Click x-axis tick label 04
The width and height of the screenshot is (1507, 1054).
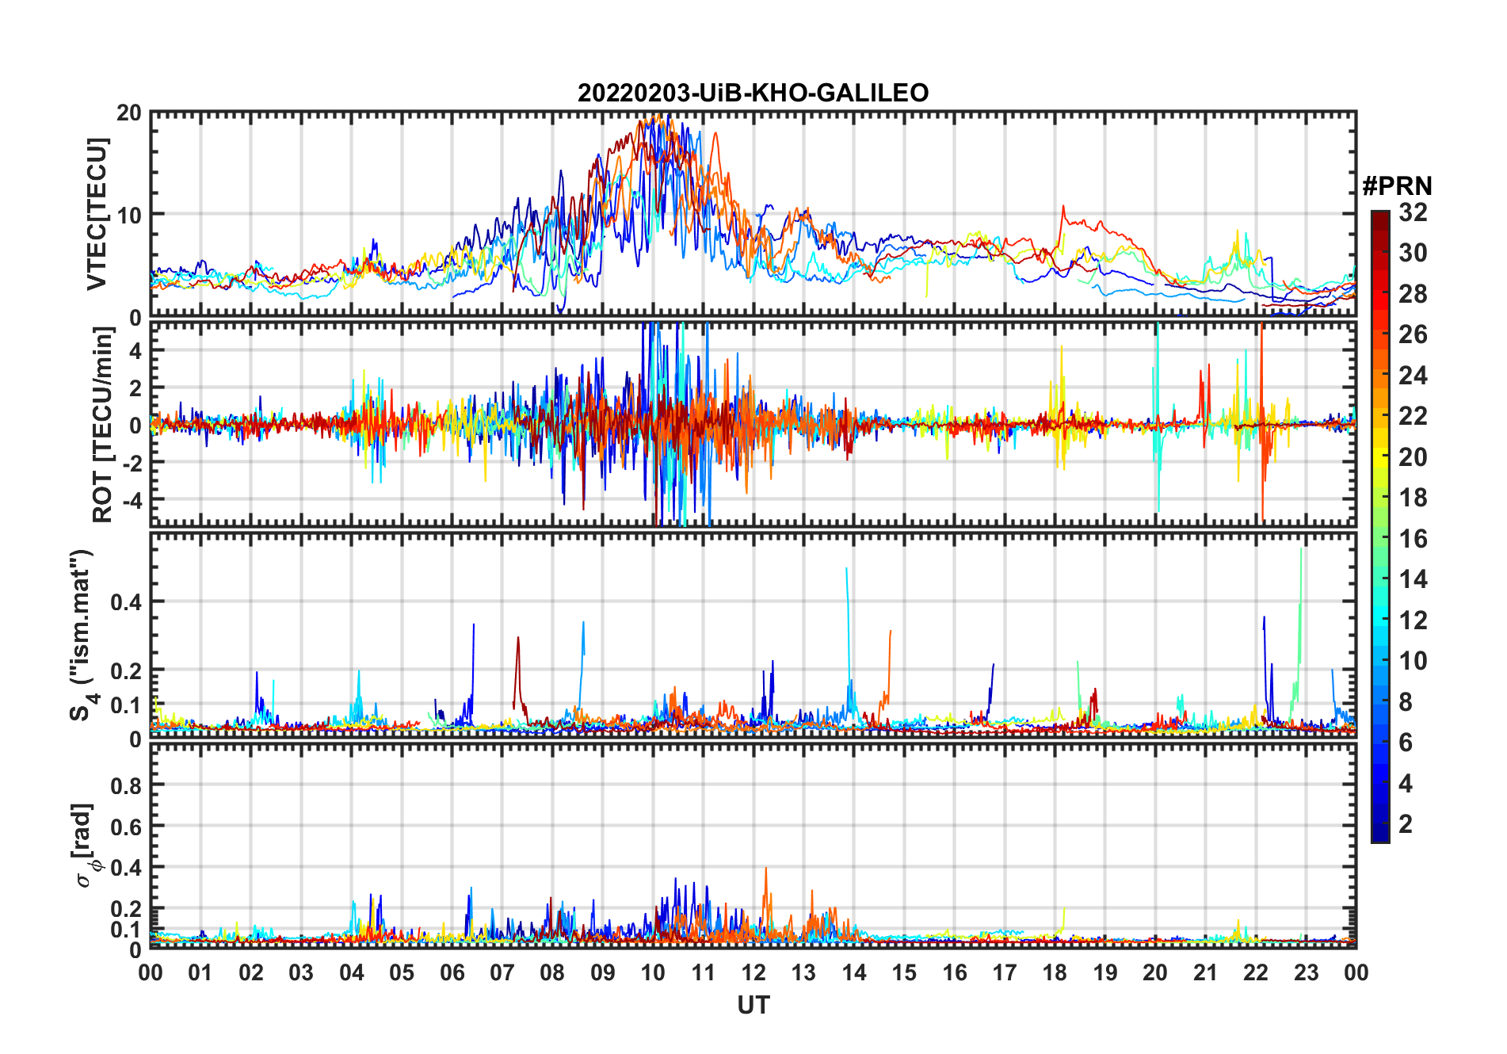click(x=352, y=972)
